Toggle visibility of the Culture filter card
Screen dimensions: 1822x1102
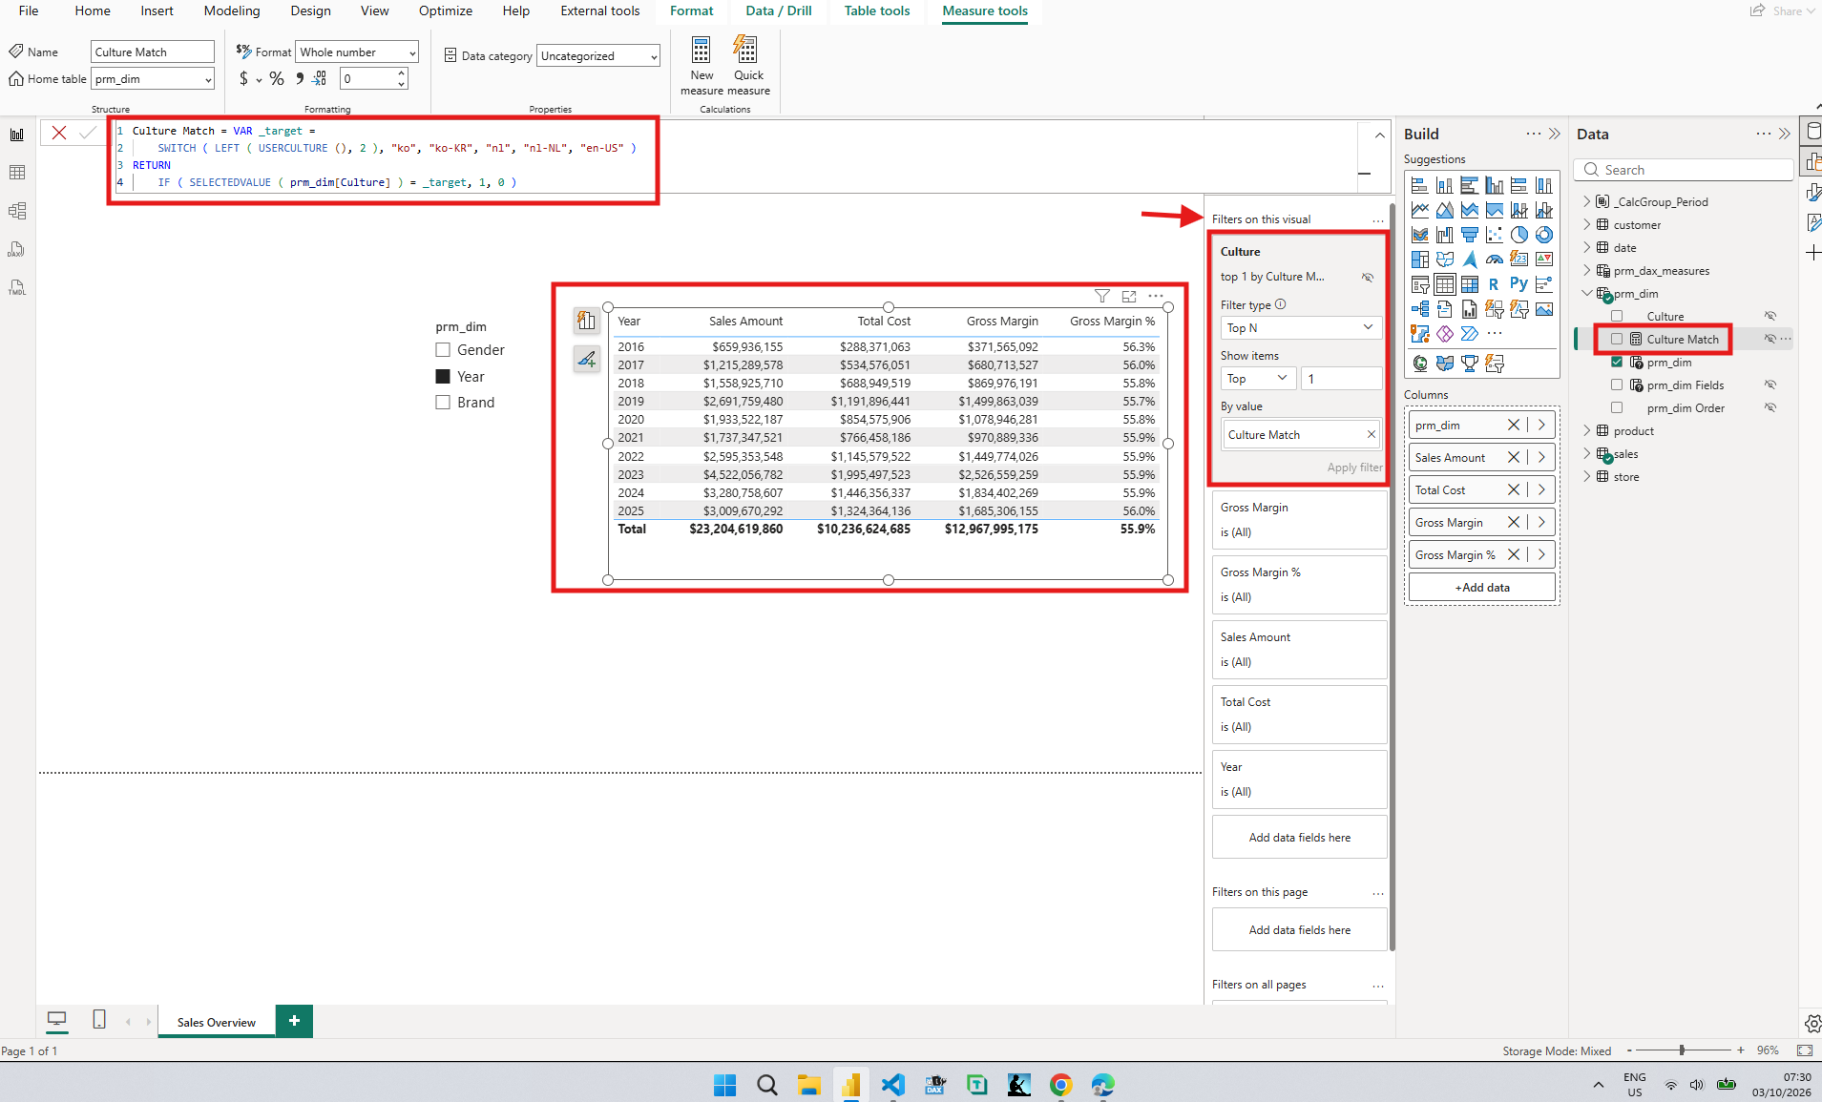[1368, 278]
